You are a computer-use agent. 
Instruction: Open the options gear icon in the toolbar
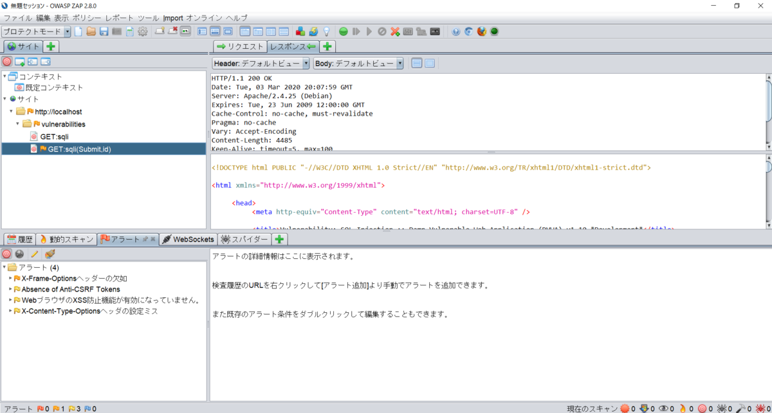(142, 31)
